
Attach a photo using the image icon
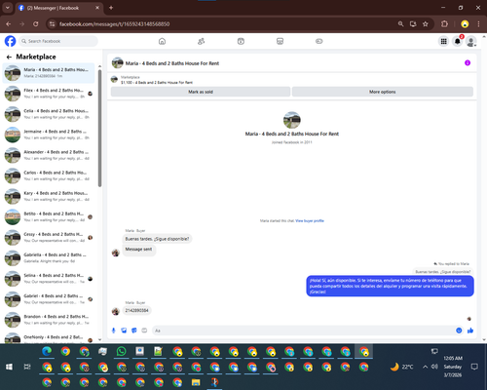(124, 331)
